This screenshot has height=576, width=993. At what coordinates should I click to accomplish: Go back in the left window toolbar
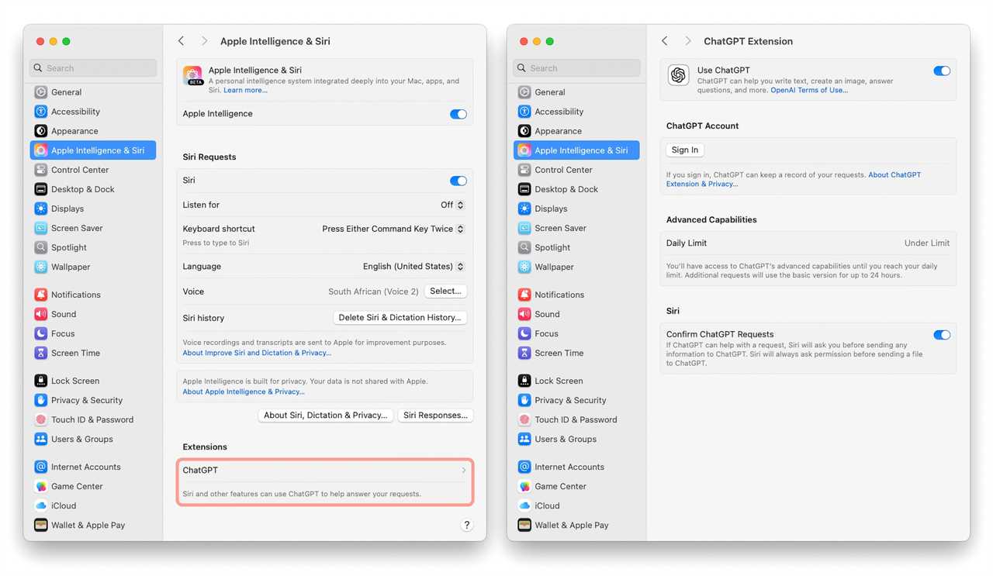point(182,41)
